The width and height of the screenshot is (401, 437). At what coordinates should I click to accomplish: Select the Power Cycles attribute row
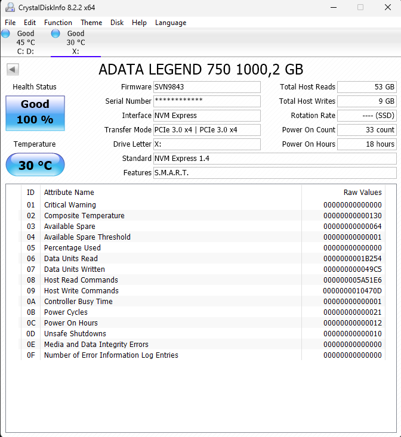click(x=202, y=312)
